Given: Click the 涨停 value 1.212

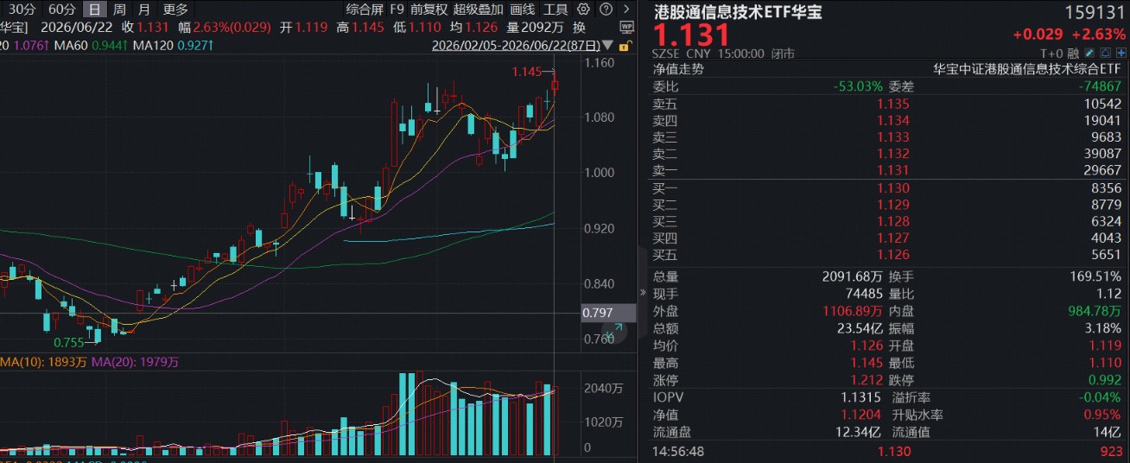Looking at the screenshot, I should [867, 380].
